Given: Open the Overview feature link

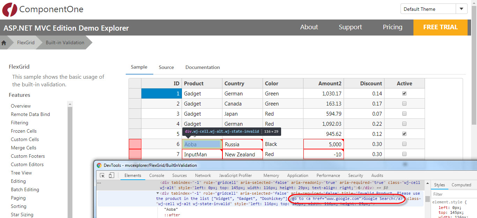Looking at the screenshot, I should click(x=21, y=106).
